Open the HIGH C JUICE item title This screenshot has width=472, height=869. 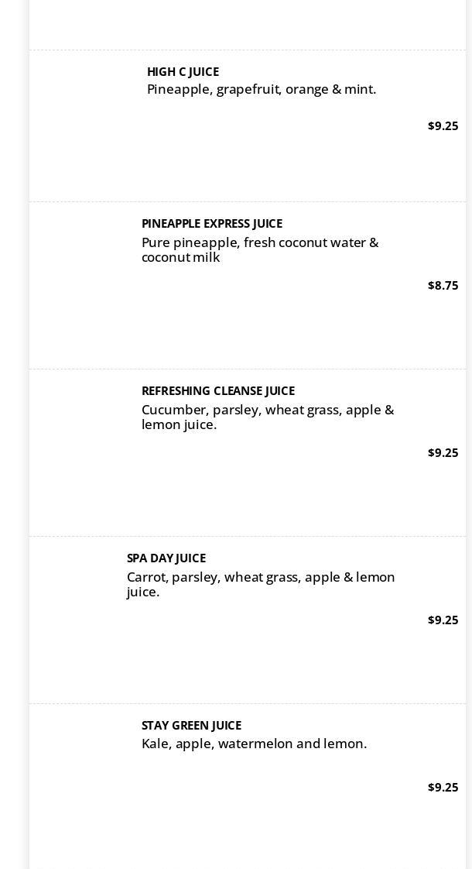183,72
